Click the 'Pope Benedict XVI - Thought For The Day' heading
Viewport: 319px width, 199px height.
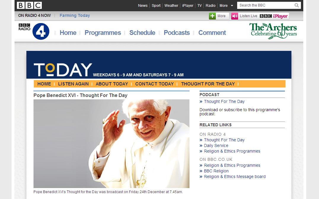pos(80,95)
